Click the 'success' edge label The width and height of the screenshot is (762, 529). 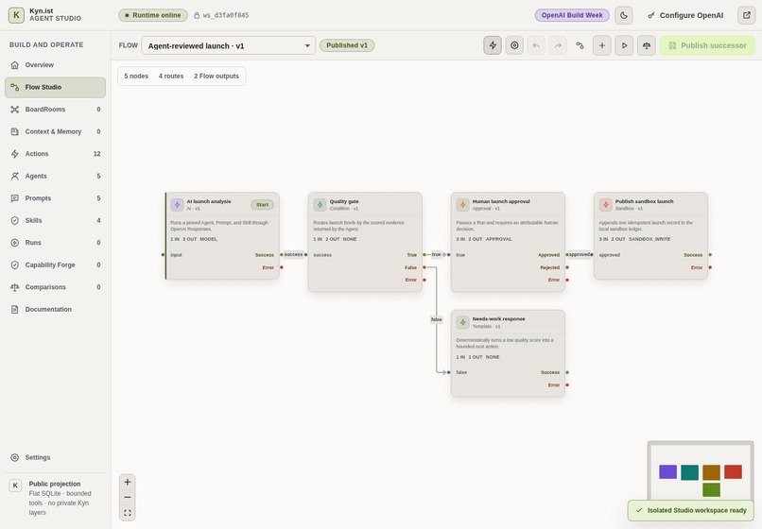293,254
